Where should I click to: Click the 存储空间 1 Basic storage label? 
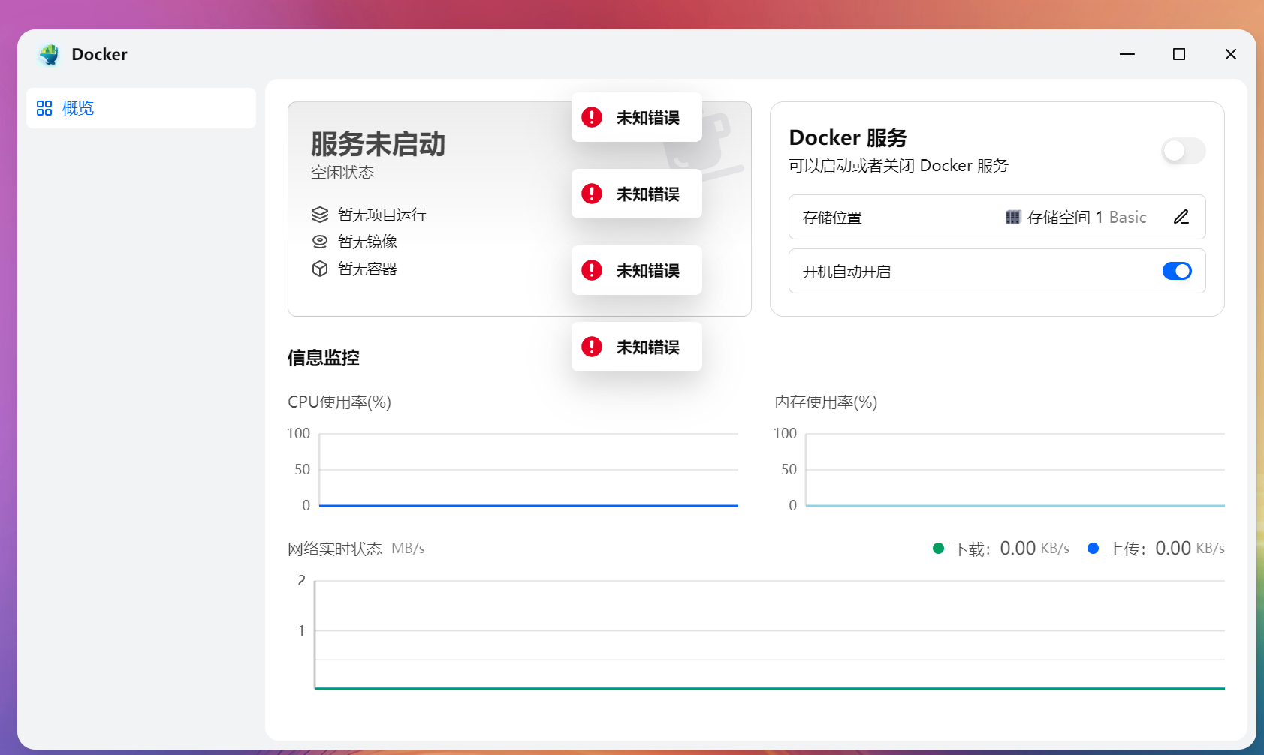[1086, 217]
